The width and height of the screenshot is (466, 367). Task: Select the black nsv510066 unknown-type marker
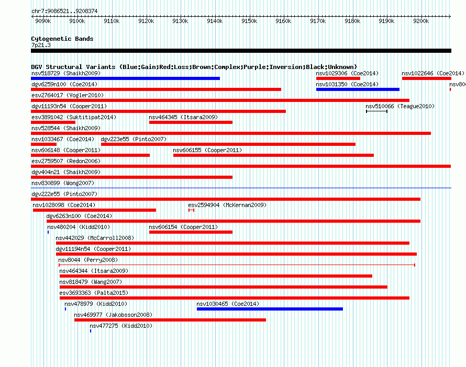pyautogui.click(x=376, y=111)
